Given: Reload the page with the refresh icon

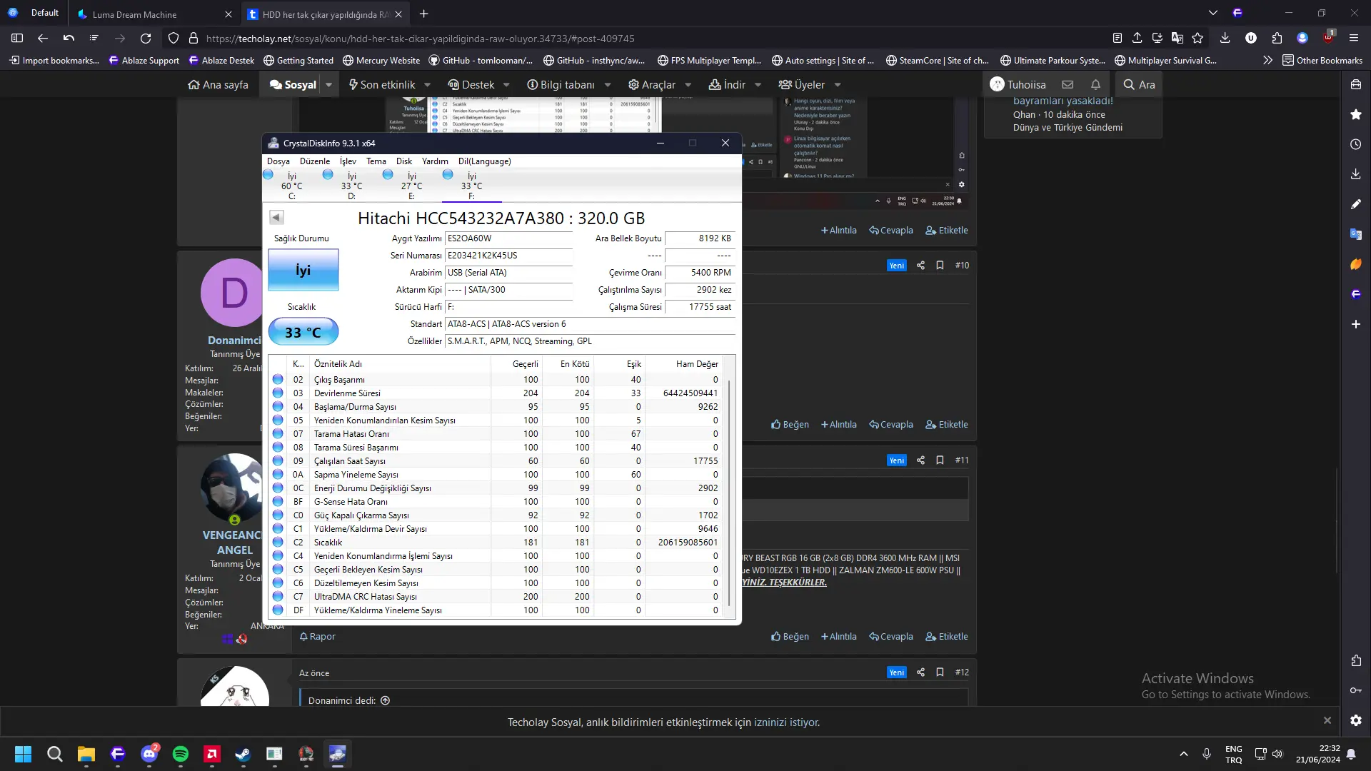Looking at the screenshot, I should coord(146,39).
